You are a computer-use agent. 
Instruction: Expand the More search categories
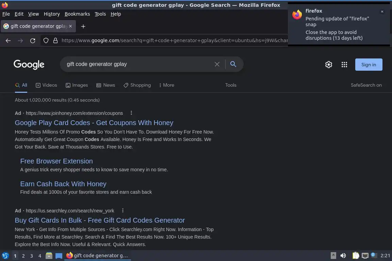166,85
